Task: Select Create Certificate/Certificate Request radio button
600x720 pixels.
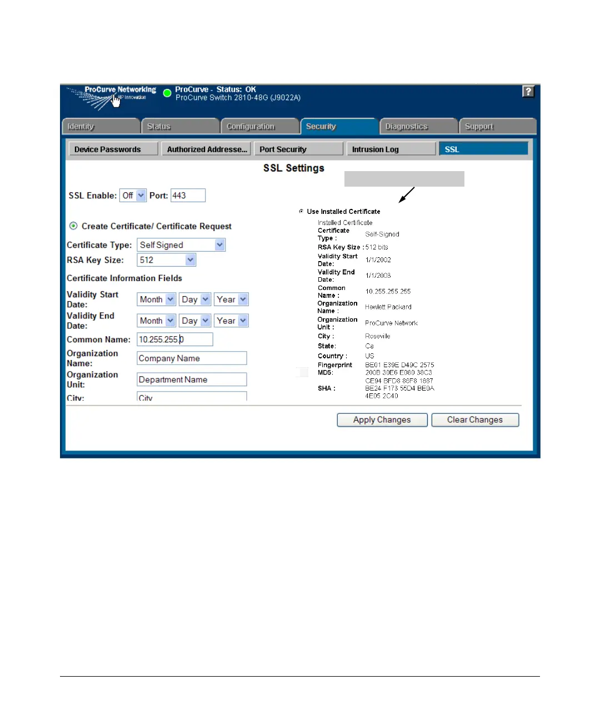Action: (x=73, y=226)
